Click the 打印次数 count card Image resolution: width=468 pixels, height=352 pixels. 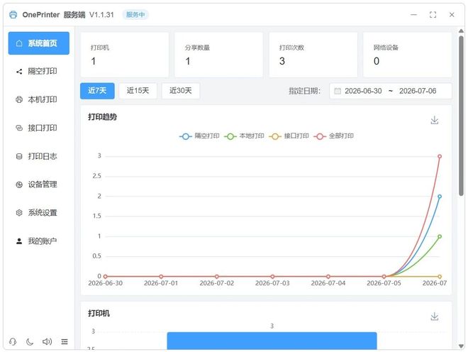pos(313,55)
